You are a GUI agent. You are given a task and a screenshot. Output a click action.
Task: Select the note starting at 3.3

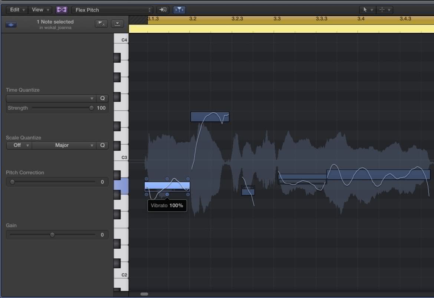(x=302, y=179)
